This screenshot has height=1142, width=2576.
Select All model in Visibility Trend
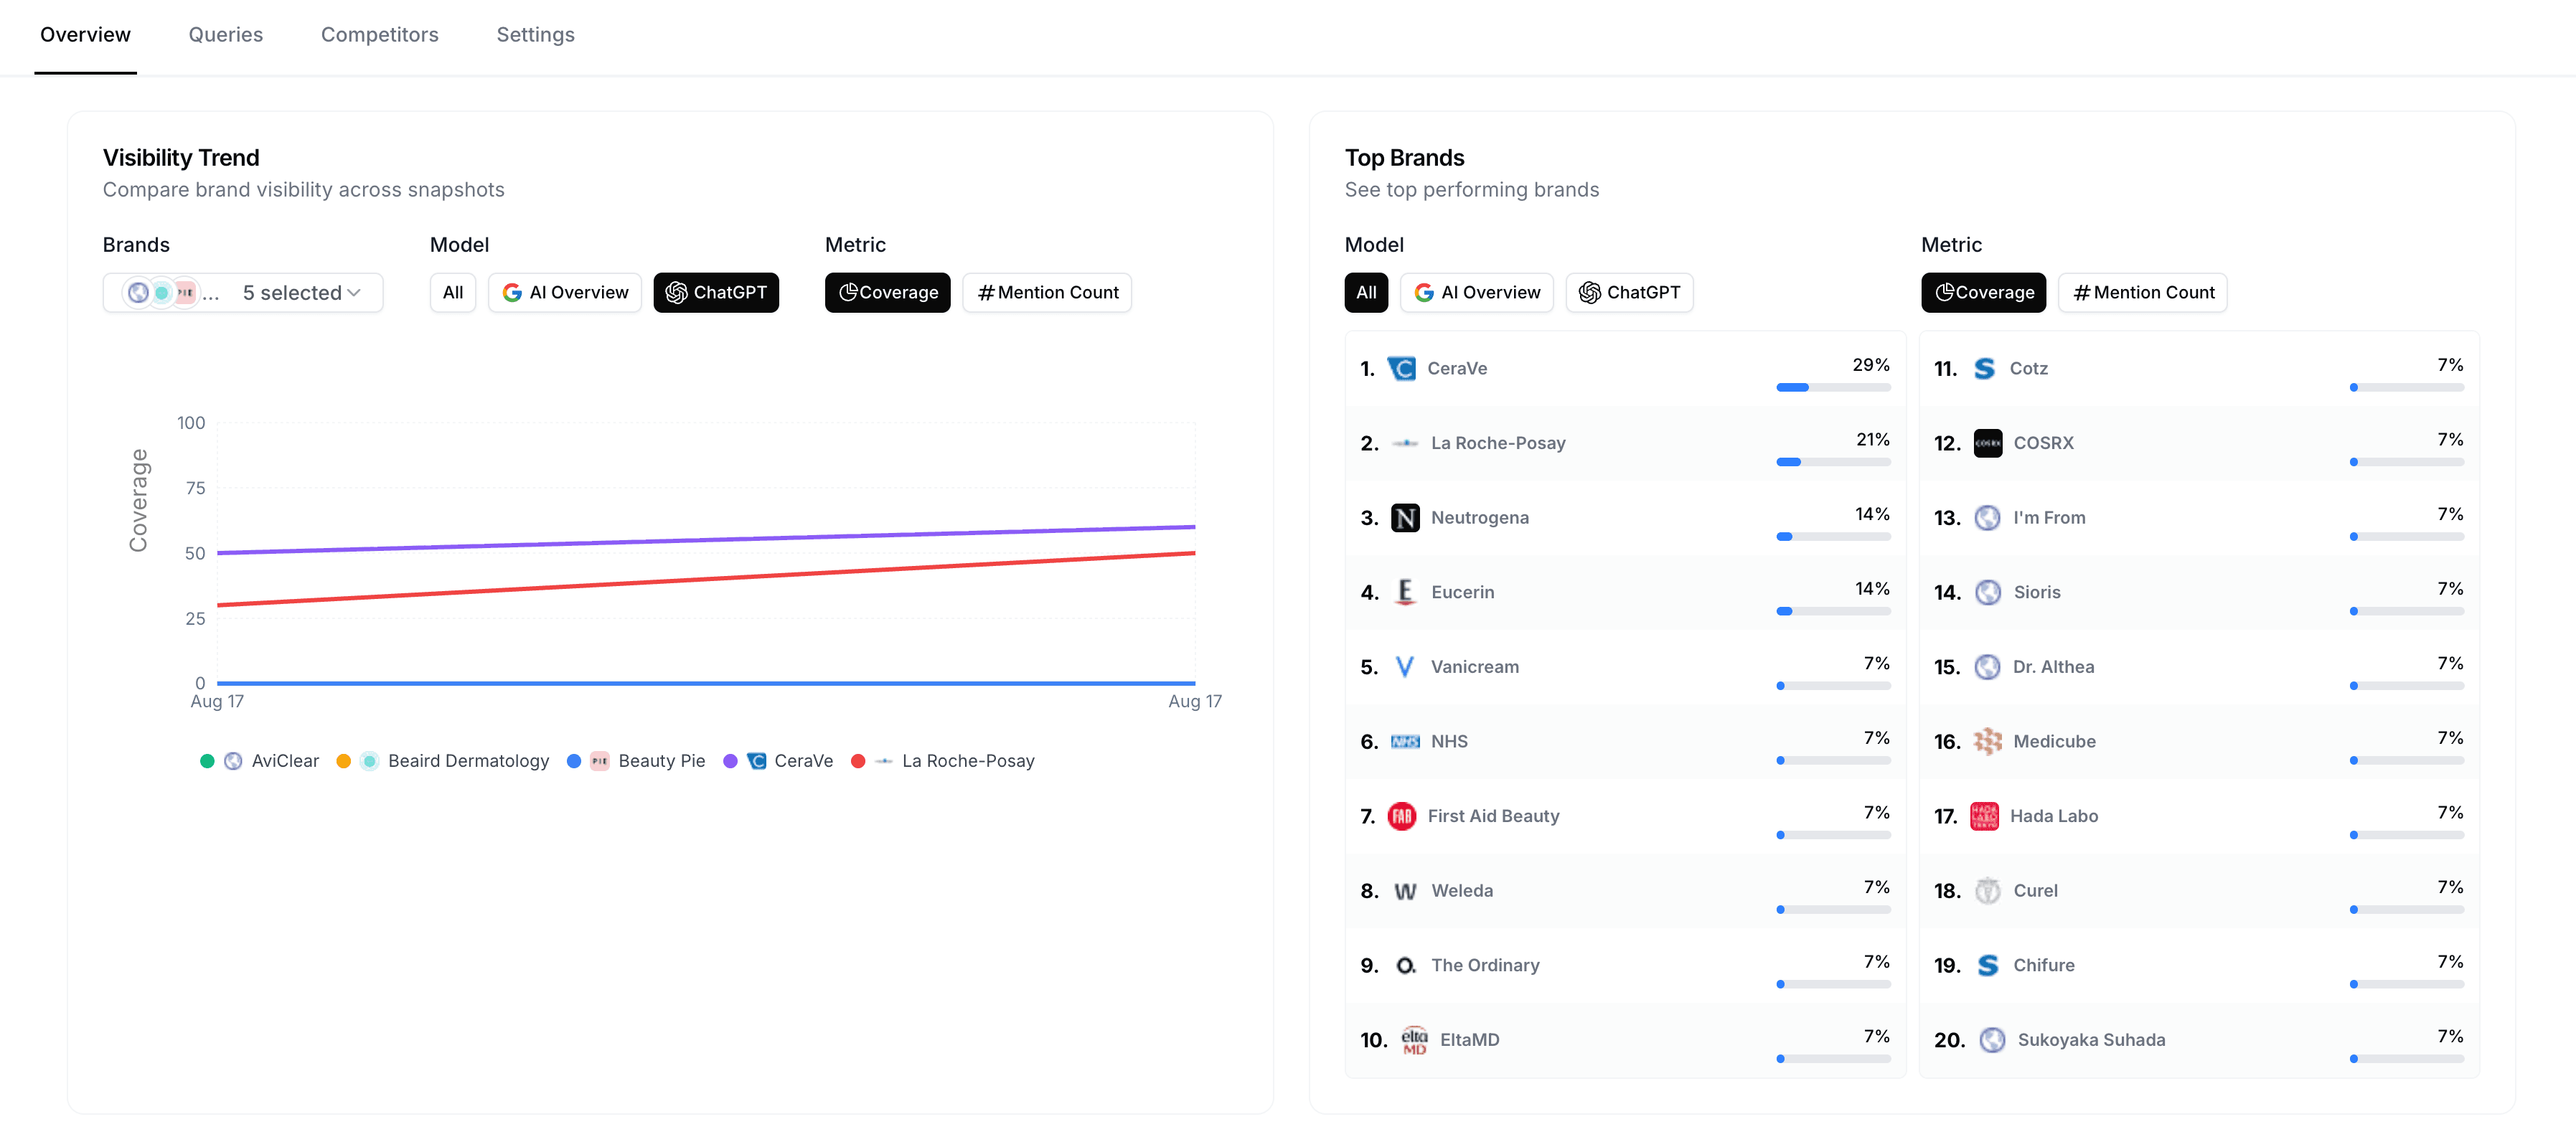point(453,293)
